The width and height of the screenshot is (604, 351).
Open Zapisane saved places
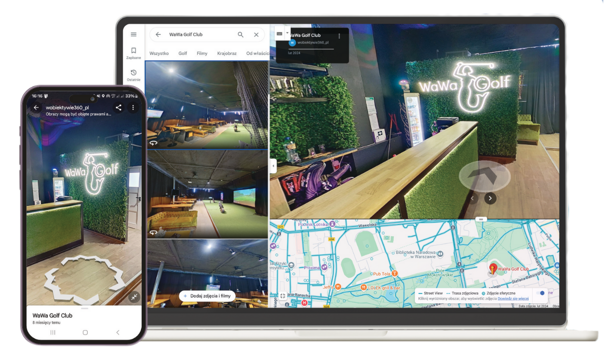(x=134, y=53)
